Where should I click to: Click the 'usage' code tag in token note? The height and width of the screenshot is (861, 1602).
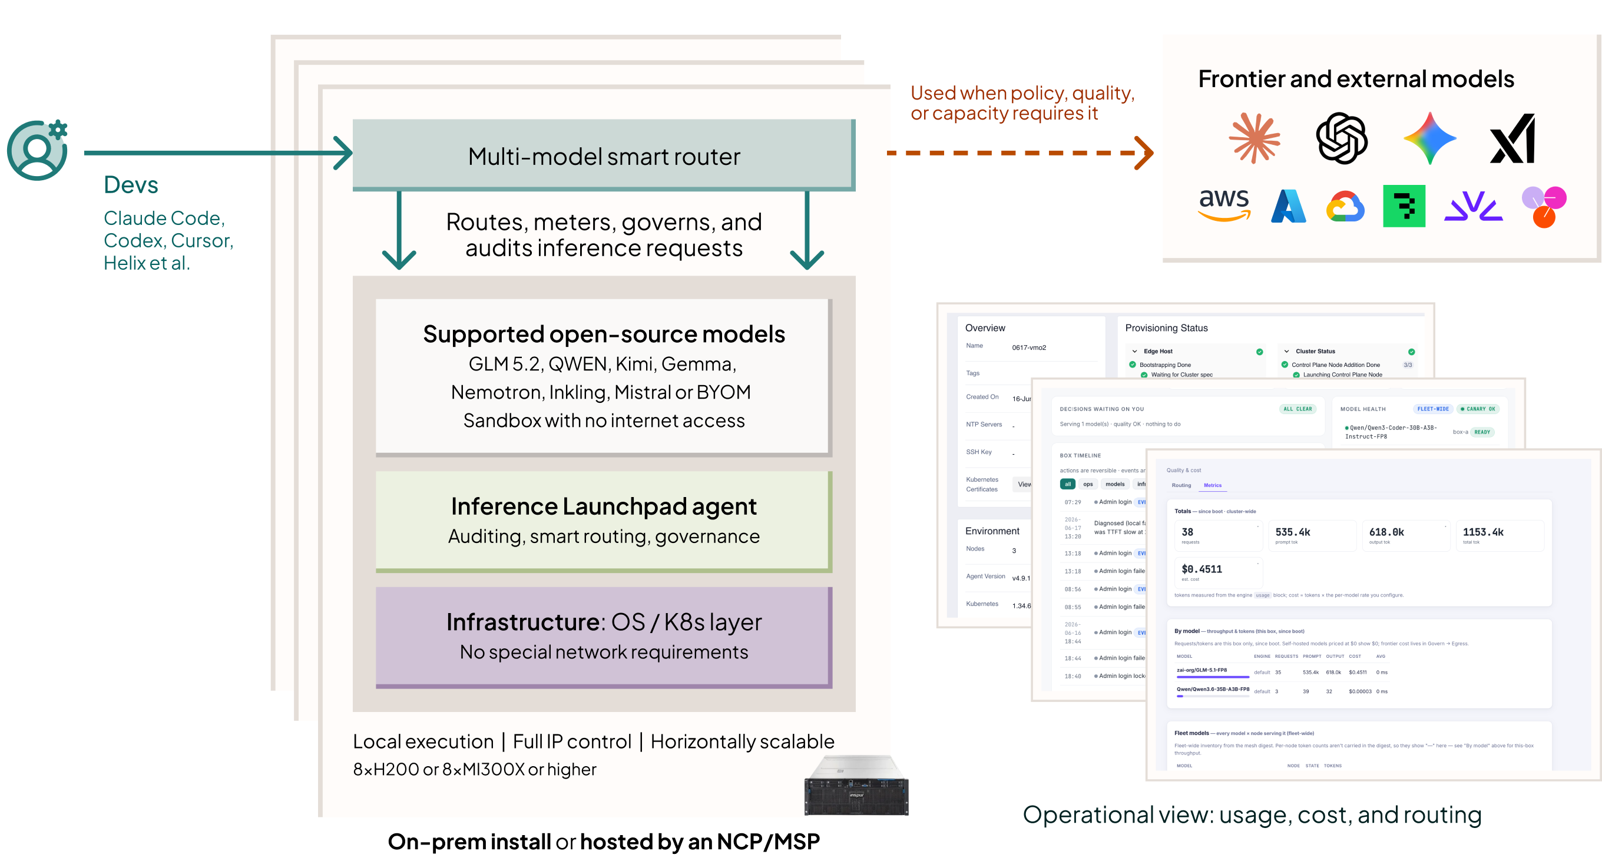pos(1262,595)
